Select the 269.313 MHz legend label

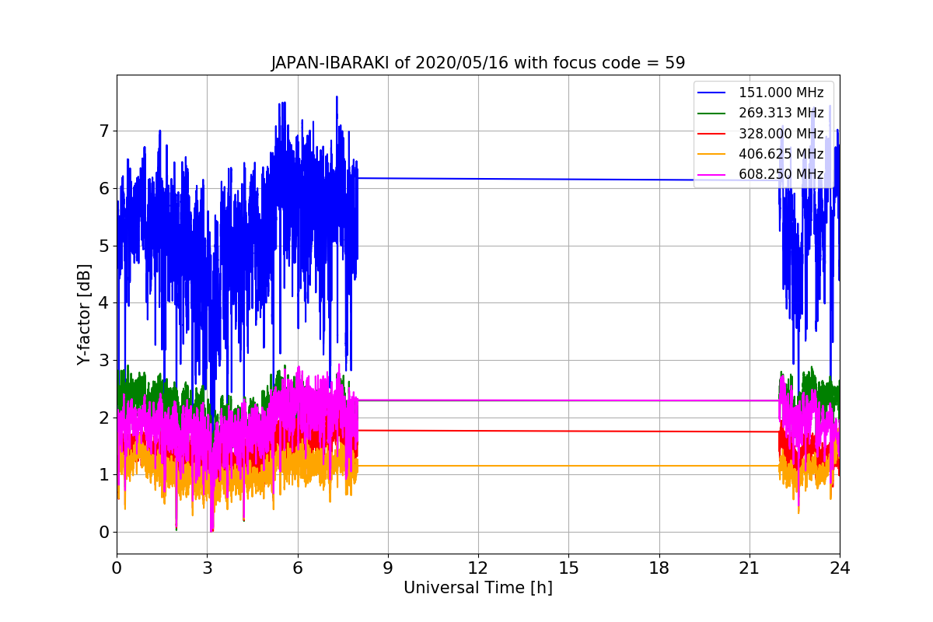pos(781,114)
